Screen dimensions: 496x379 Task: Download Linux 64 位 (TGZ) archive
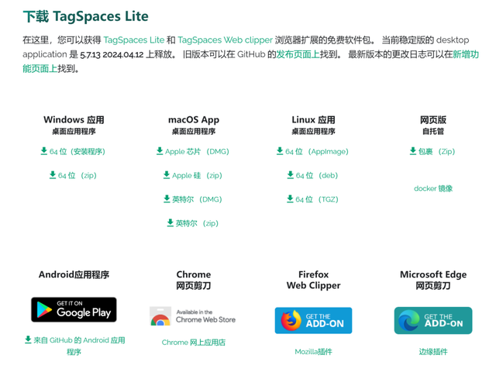312,199
